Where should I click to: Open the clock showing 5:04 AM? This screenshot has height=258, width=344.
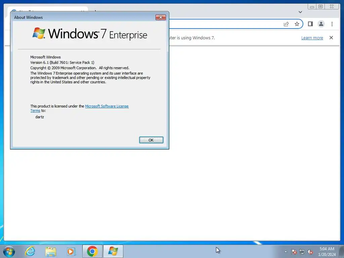pyautogui.click(x=327, y=252)
